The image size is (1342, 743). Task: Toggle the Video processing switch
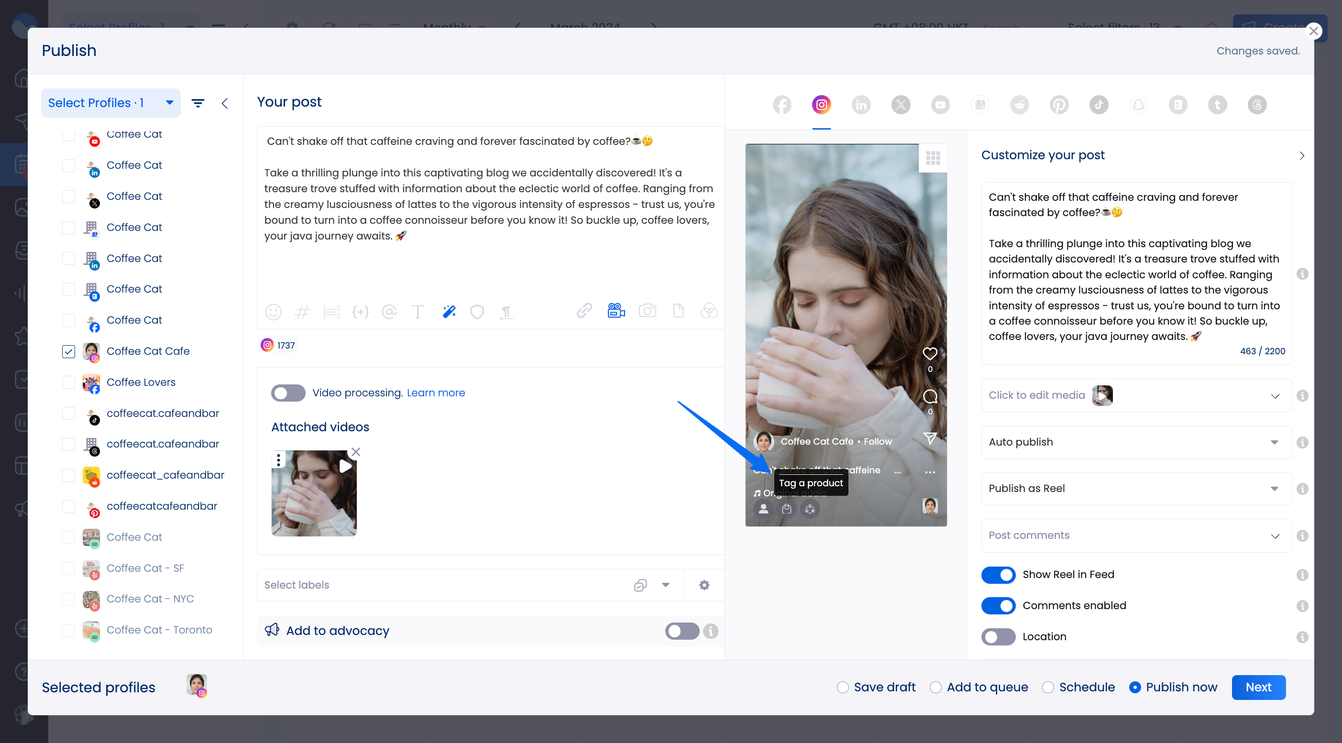coord(288,393)
